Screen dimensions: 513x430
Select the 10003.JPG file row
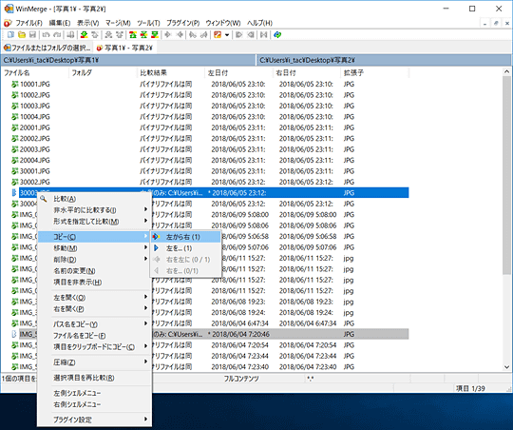[x=209, y=106]
